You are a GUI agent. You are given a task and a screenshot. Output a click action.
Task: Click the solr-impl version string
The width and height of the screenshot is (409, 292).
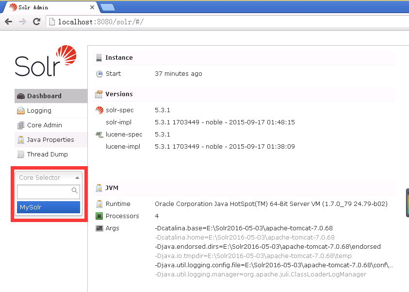point(225,122)
